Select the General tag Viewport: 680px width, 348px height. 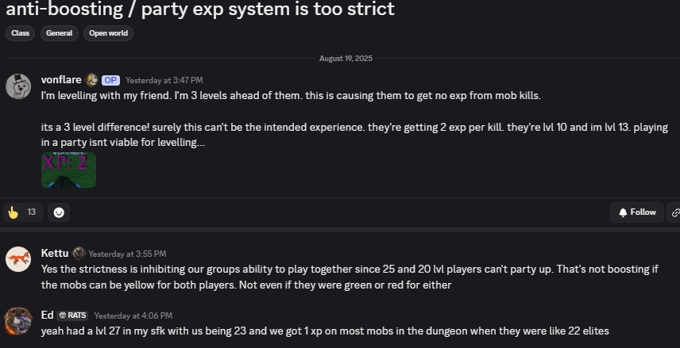click(x=60, y=33)
